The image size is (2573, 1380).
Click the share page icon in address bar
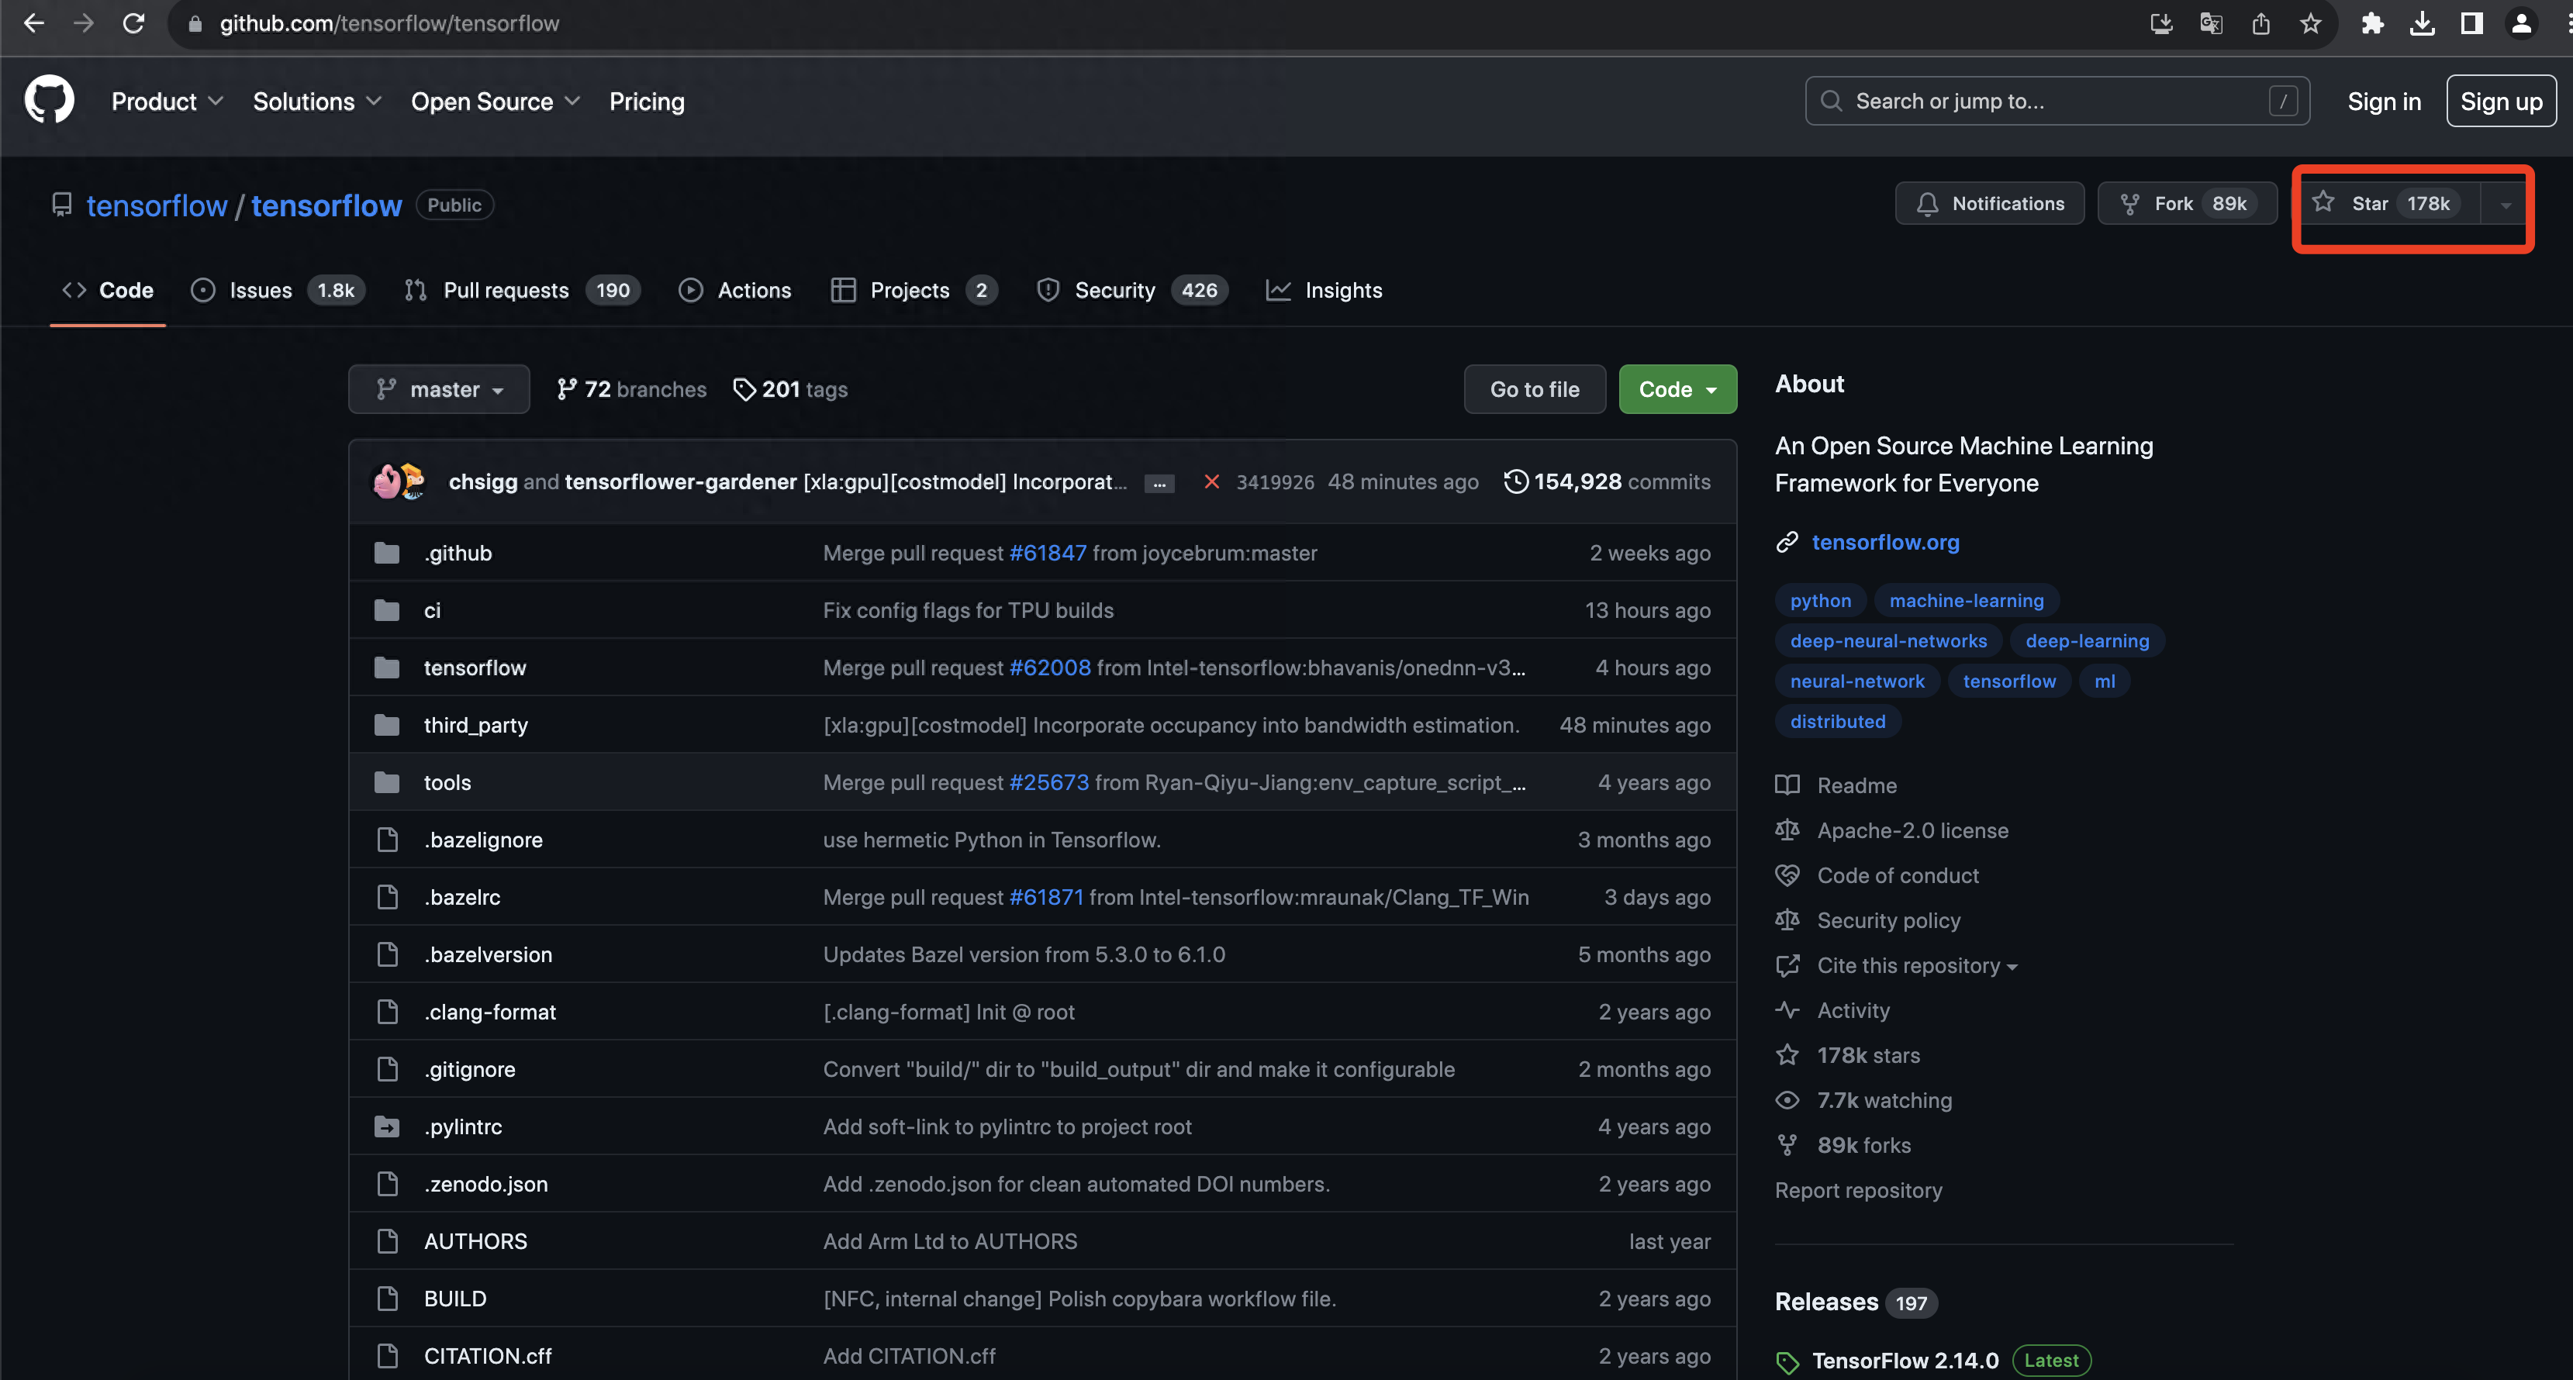click(x=2261, y=23)
